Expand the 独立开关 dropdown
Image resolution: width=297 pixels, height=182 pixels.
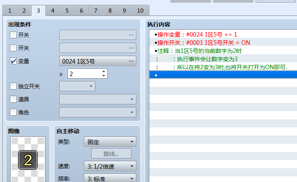tap(77, 86)
